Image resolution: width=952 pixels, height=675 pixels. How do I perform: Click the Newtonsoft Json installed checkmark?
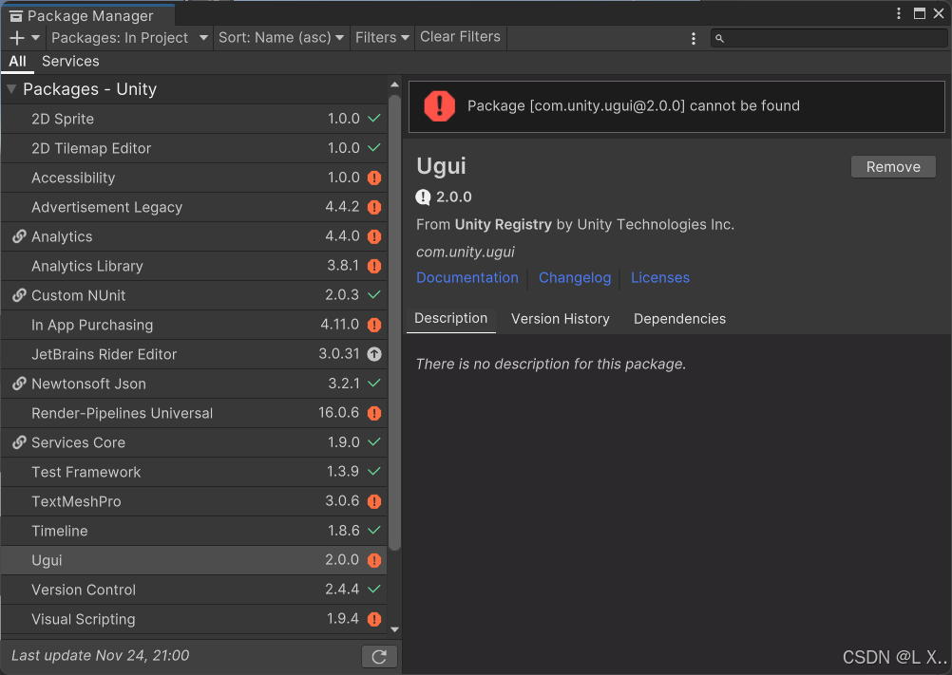coord(374,384)
